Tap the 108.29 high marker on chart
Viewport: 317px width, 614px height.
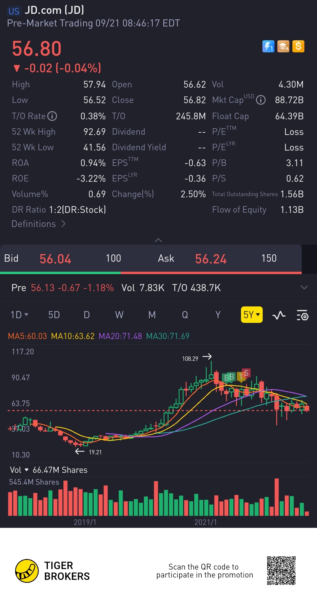tap(190, 359)
